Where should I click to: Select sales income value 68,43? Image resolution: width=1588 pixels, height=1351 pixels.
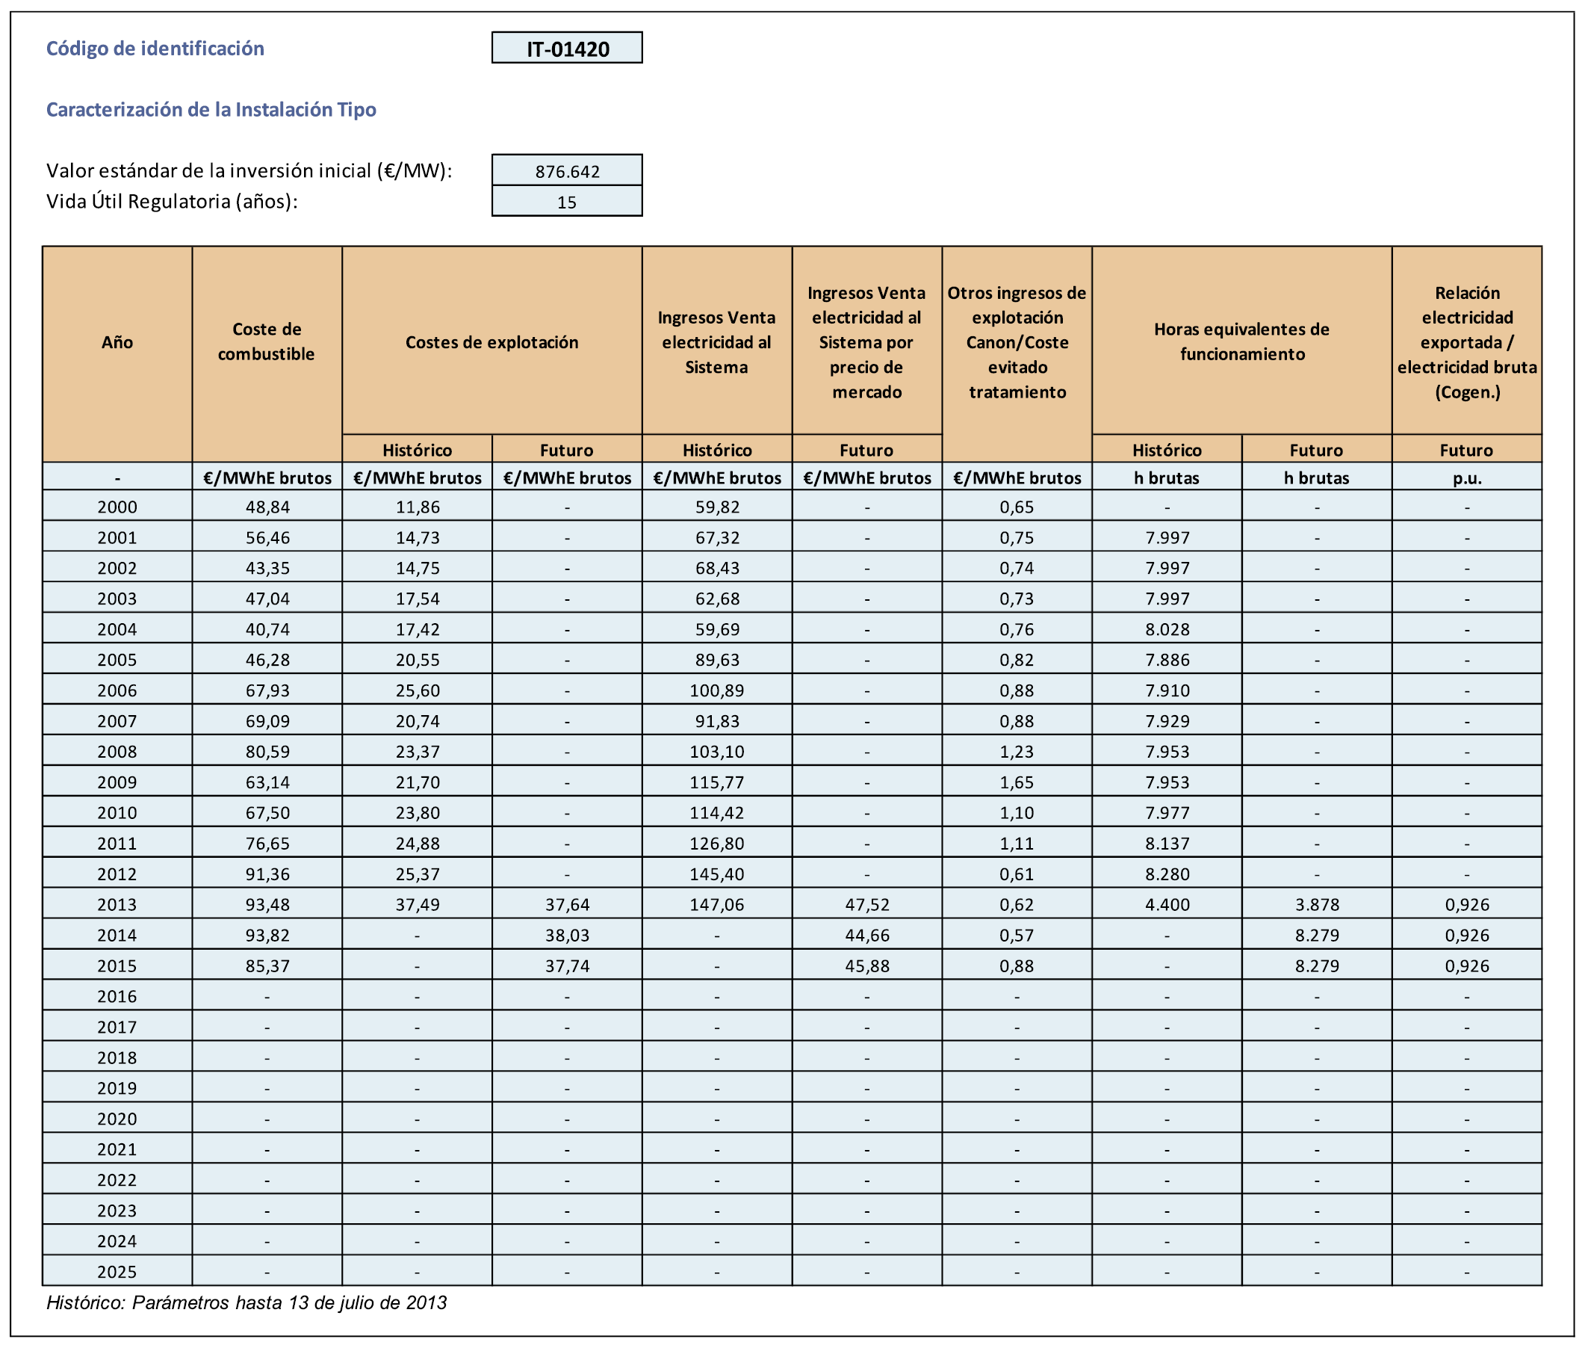(716, 567)
